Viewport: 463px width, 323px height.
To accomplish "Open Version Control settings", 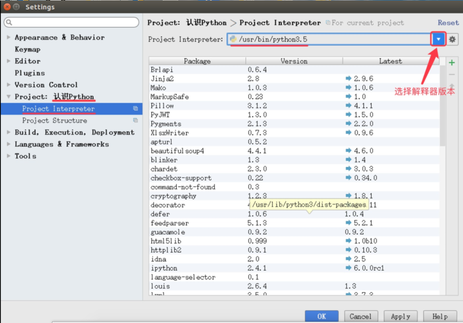I will pyautogui.click(x=46, y=84).
